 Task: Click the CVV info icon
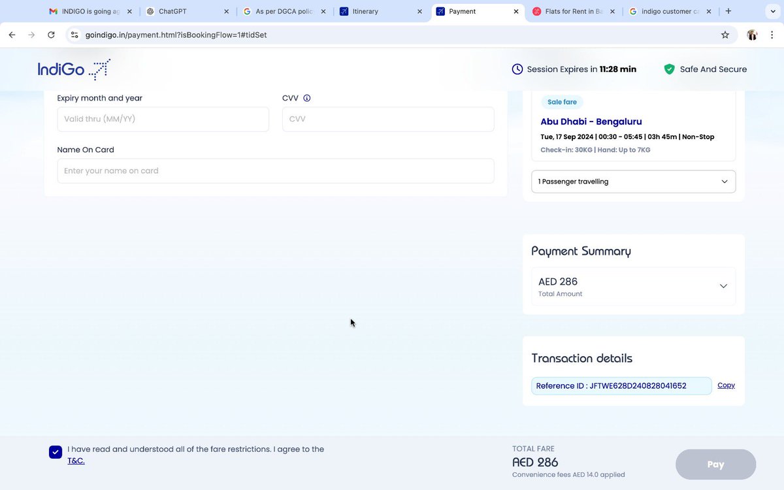(x=307, y=98)
